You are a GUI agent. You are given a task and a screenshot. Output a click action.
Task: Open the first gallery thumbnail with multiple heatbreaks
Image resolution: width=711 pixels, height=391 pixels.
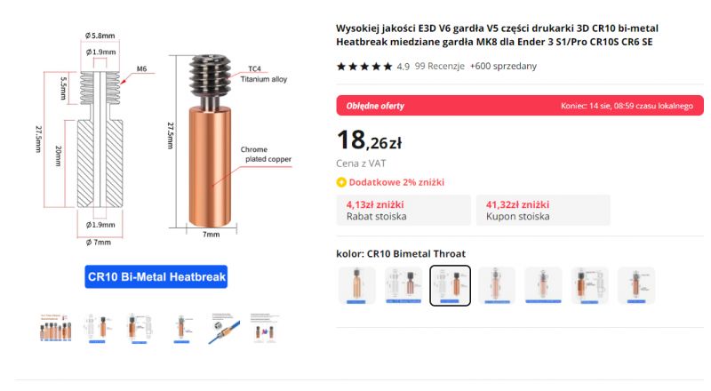(x=58, y=328)
